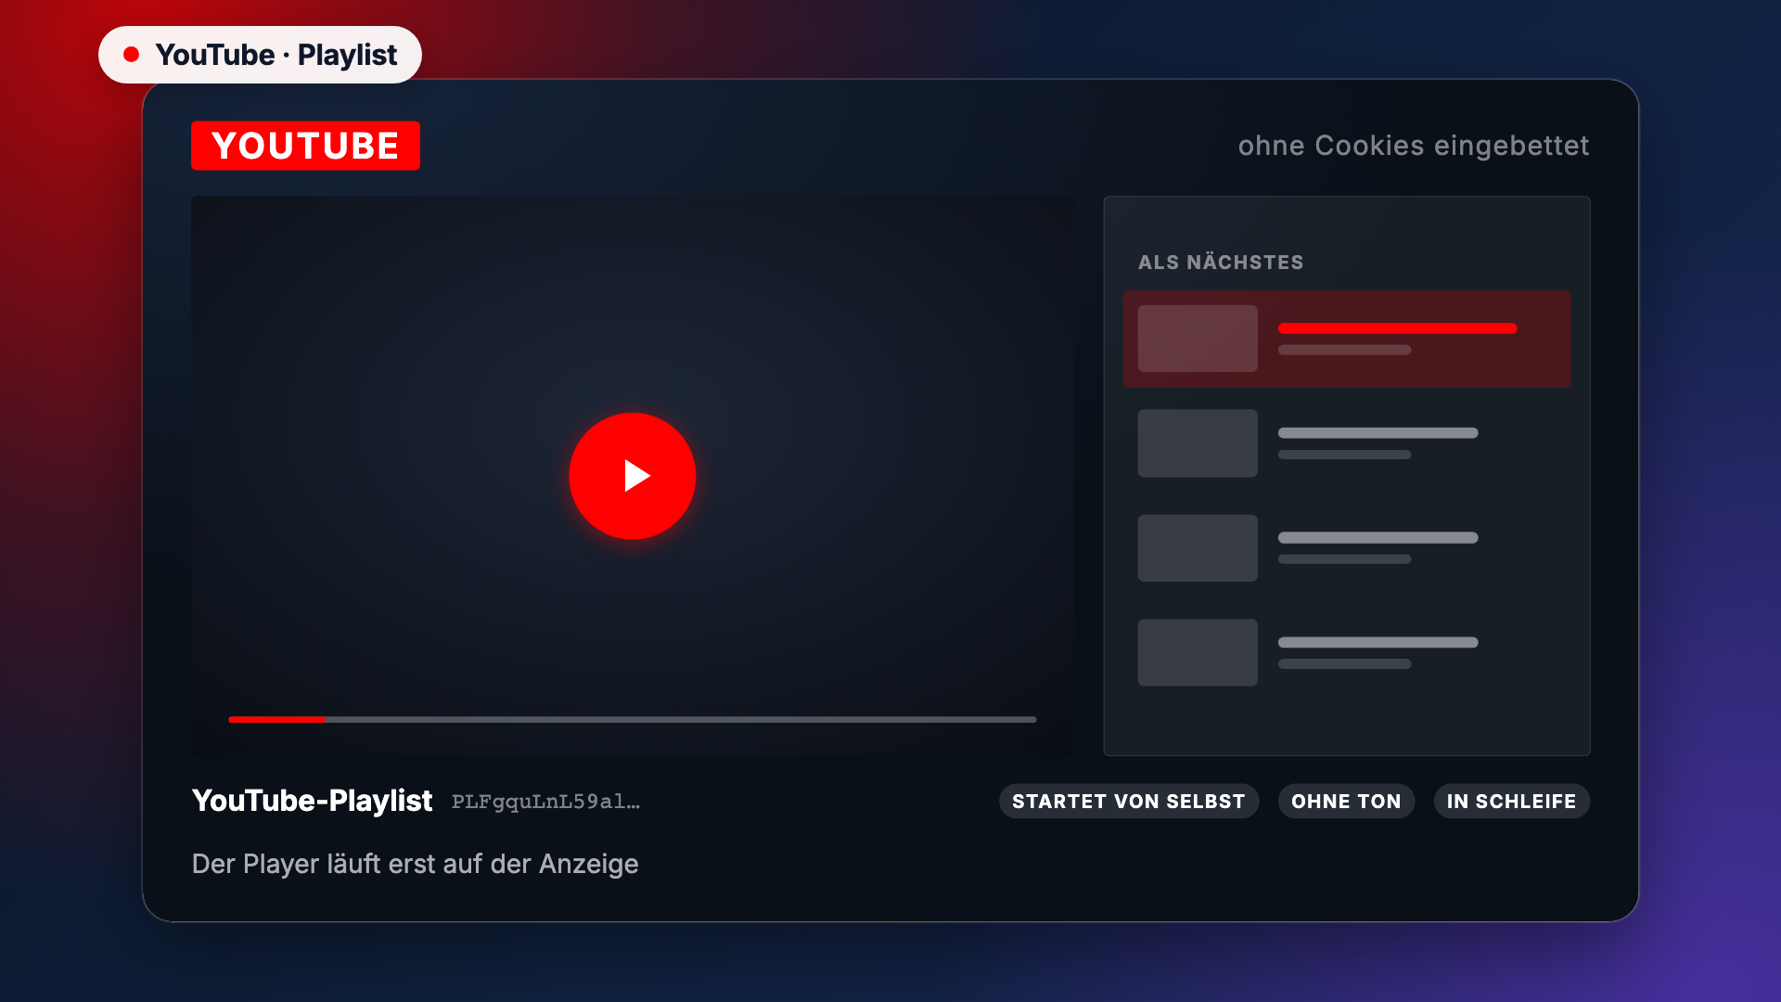Click the text ohne Cookies eingebettet
1781x1002 pixels.
(1414, 146)
